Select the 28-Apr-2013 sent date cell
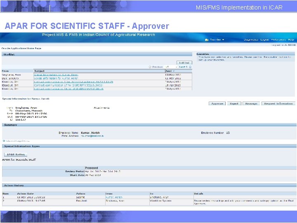Viewport: 297px width, 223px height. (173, 85)
